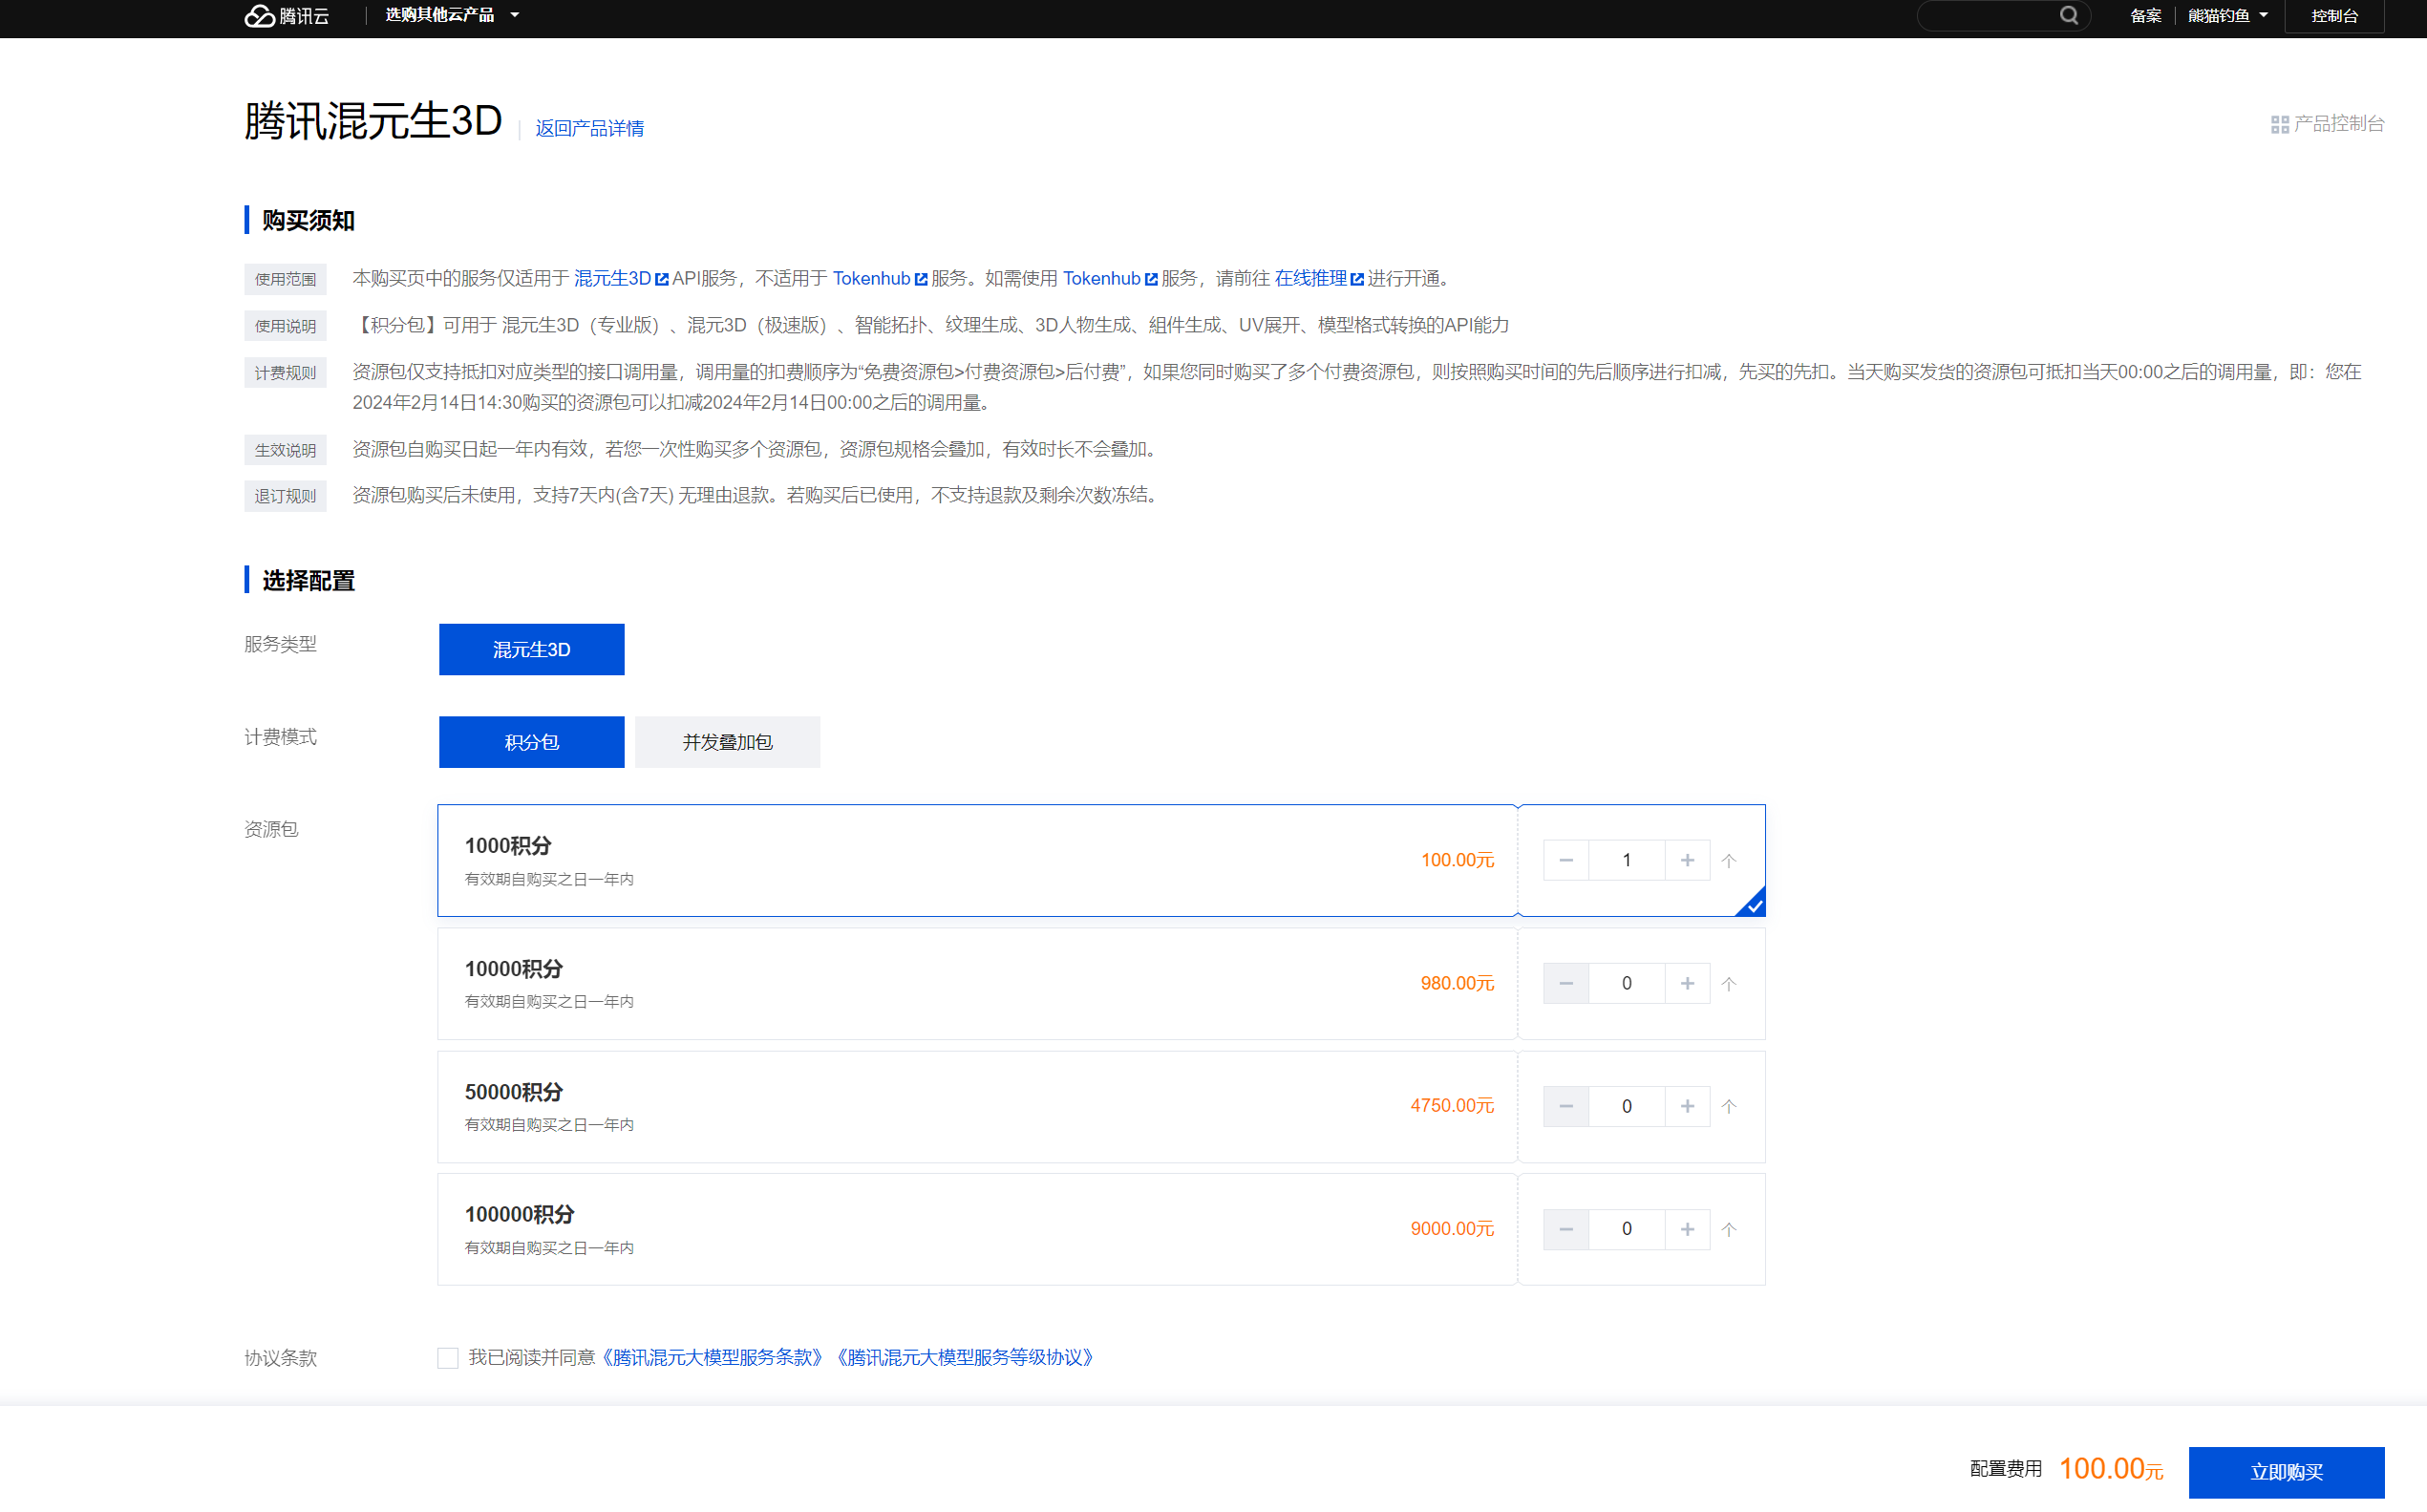Image resolution: width=2427 pixels, height=1512 pixels.
Task: Click the 生效说明 tag label
Action: click(285, 450)
